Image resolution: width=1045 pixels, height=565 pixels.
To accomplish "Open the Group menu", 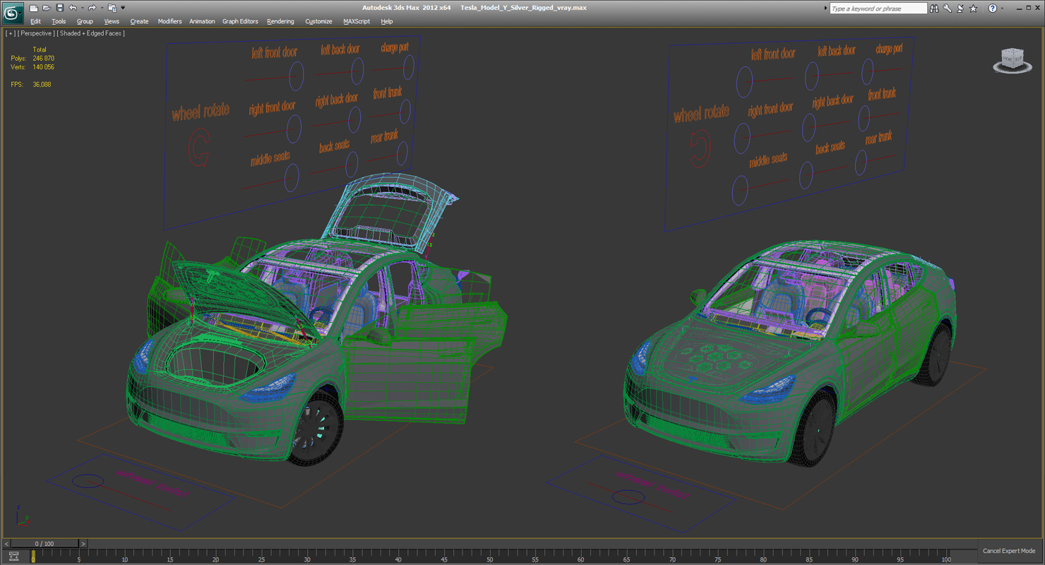I will 85,21.
